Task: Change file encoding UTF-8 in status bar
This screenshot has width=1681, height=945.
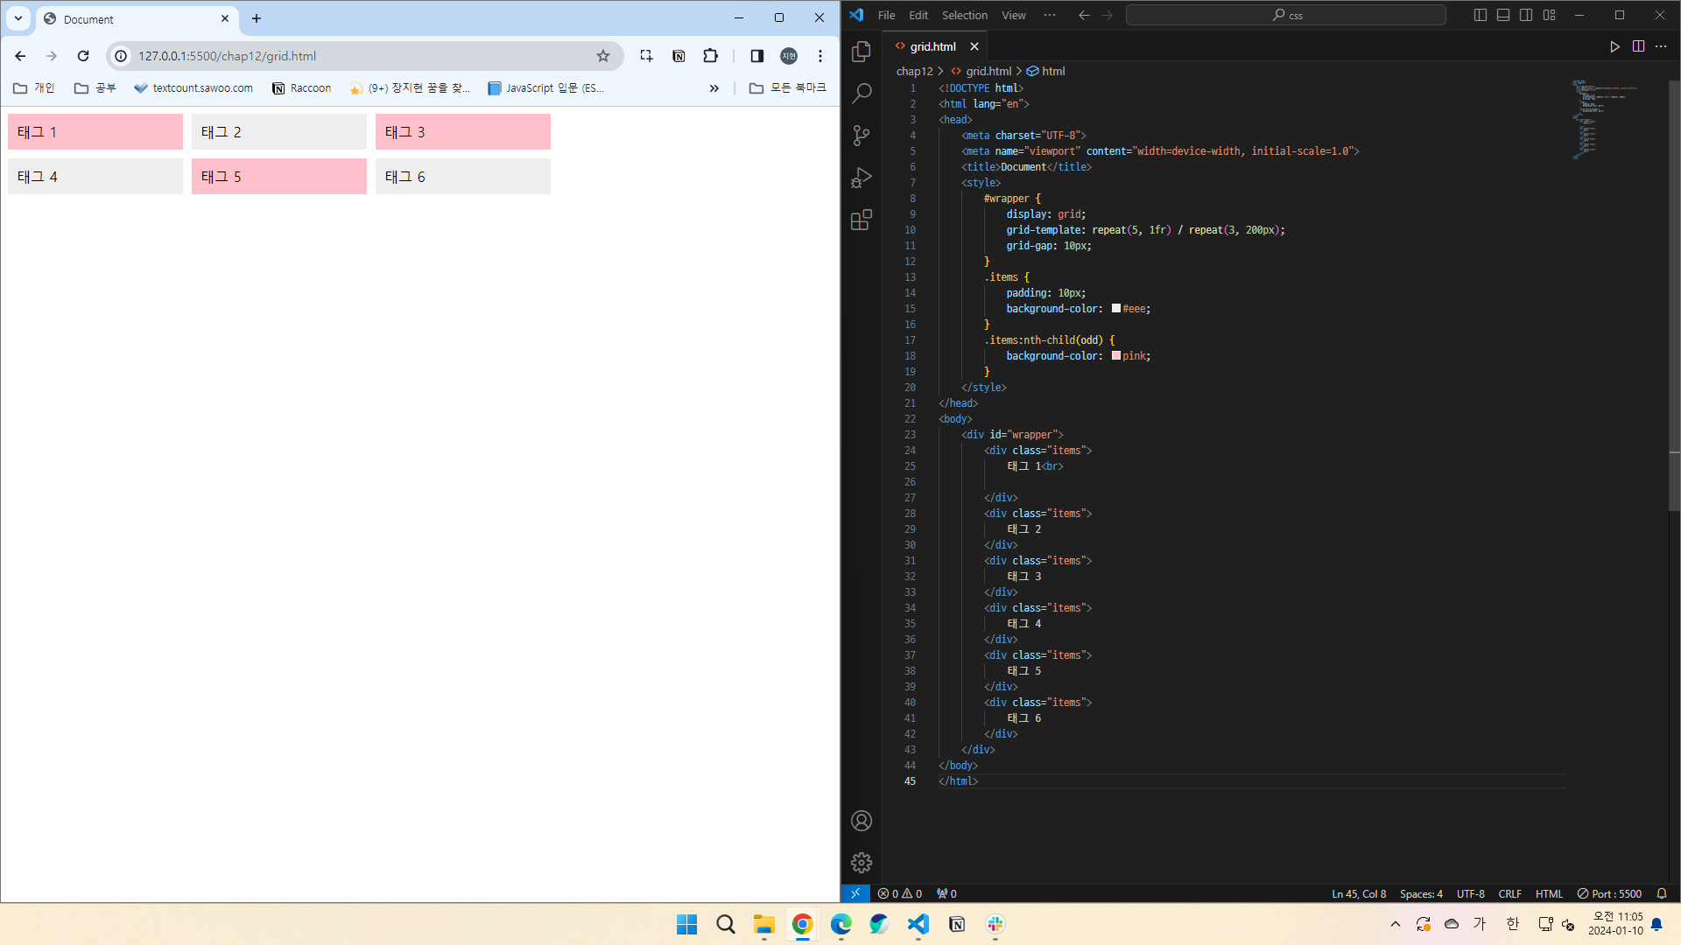Action: pyautogui.click(x=1470, y=893)
